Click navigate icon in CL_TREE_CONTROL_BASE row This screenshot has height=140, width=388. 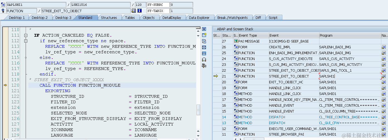pyautogui.click(x=384, y=117)
